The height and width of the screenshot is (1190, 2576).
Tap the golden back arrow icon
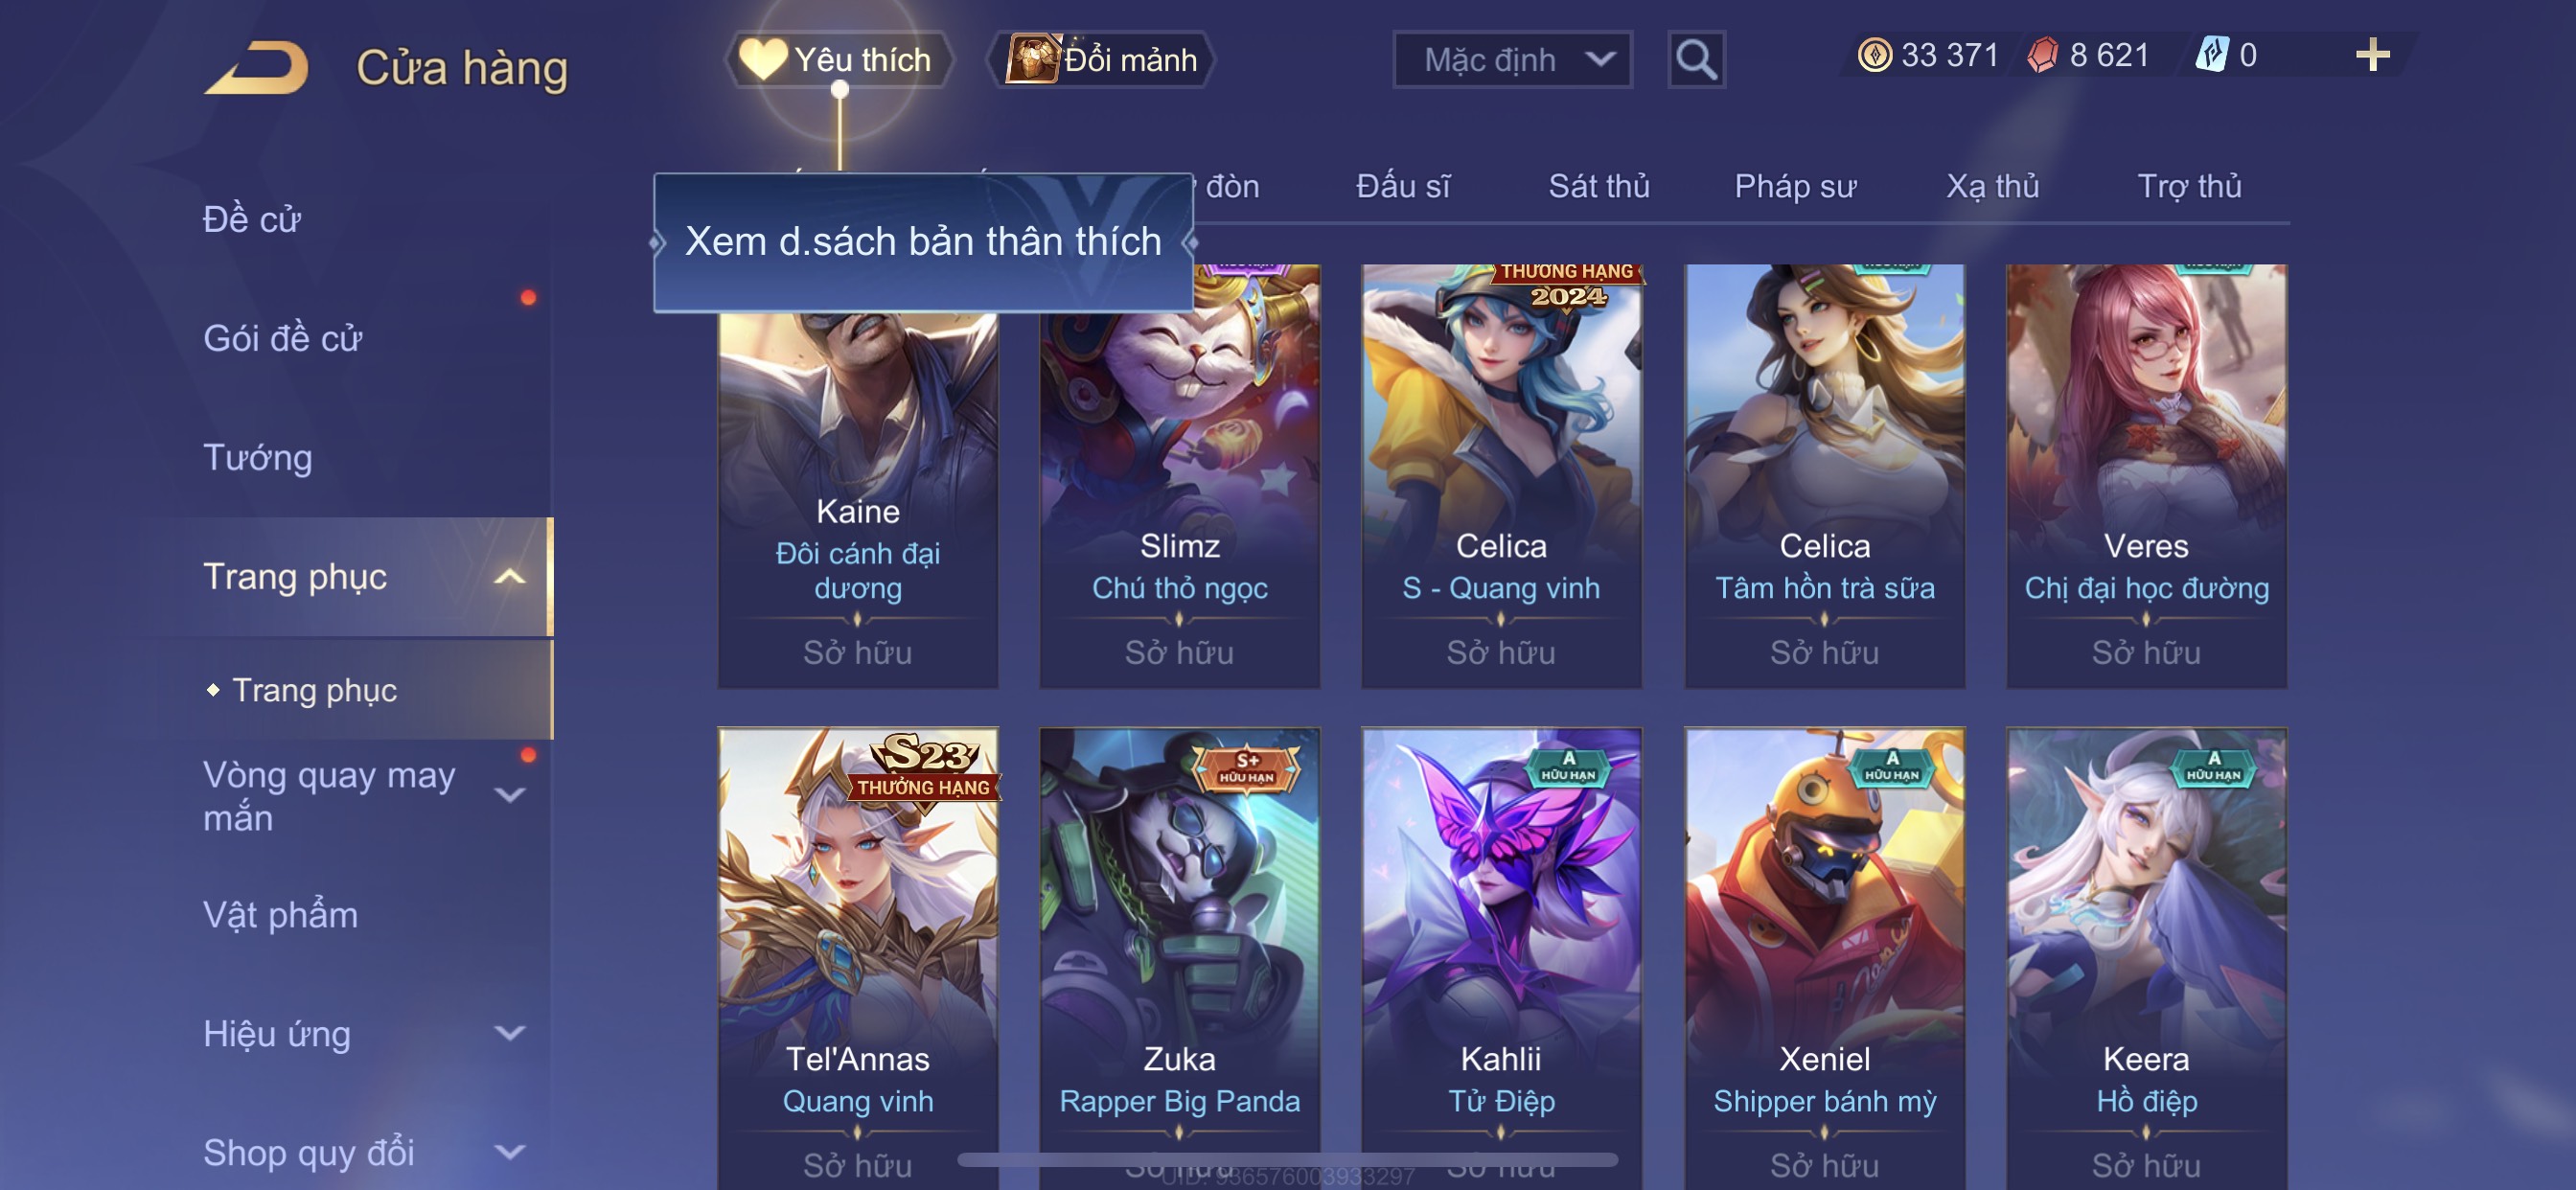(x=257, y=67)
